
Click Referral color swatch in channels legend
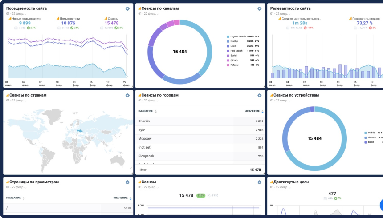pos(228,65)
